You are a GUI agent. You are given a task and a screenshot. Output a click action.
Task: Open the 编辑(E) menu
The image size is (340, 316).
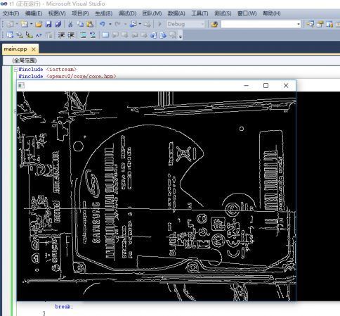pyautogui.click(x=34, y=13)
